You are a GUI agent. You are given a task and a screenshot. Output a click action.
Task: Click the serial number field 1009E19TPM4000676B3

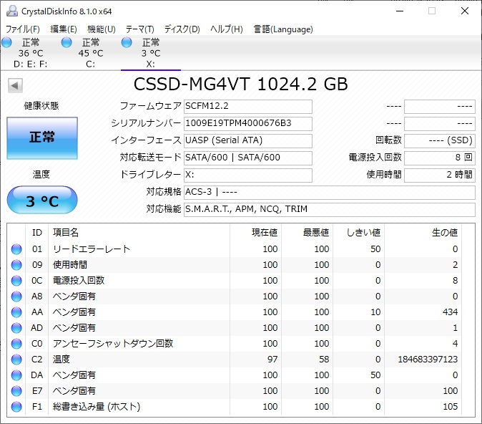[248, 124]
